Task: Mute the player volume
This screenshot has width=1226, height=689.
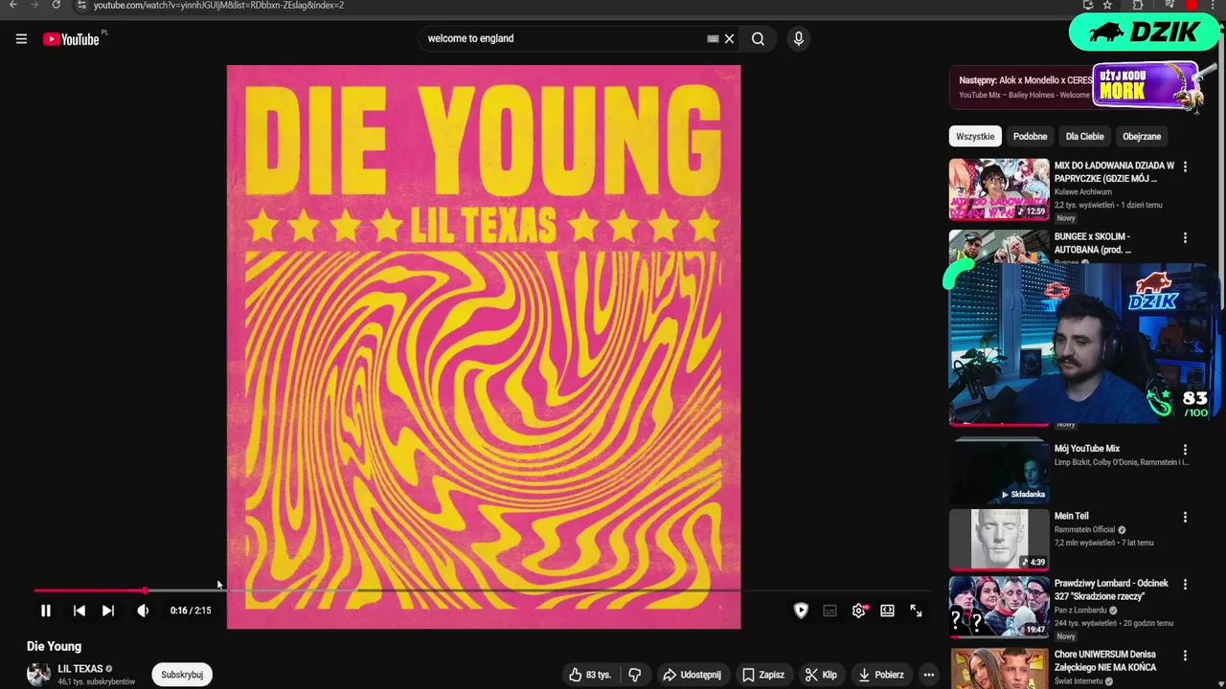Action: coord(143,611)
